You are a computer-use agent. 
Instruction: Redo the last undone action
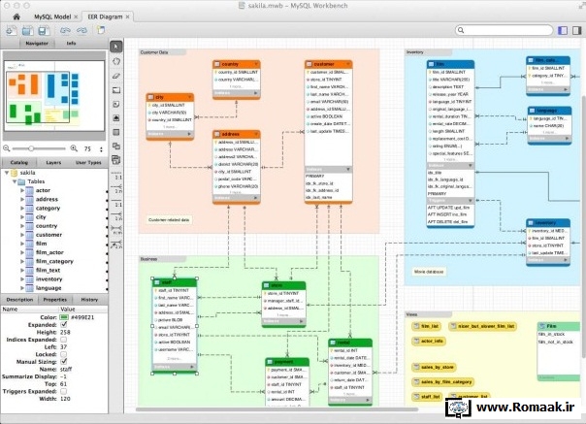[x=81, y=30]
